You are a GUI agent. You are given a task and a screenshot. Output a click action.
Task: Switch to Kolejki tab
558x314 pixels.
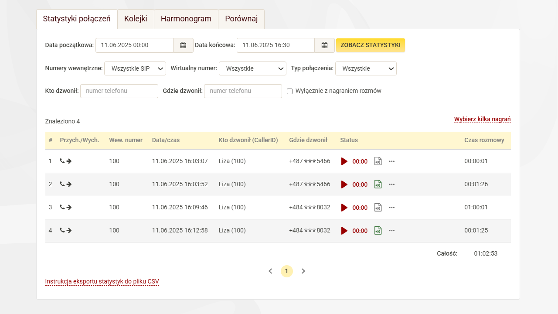pyautogui.click(x=136, y=19)
